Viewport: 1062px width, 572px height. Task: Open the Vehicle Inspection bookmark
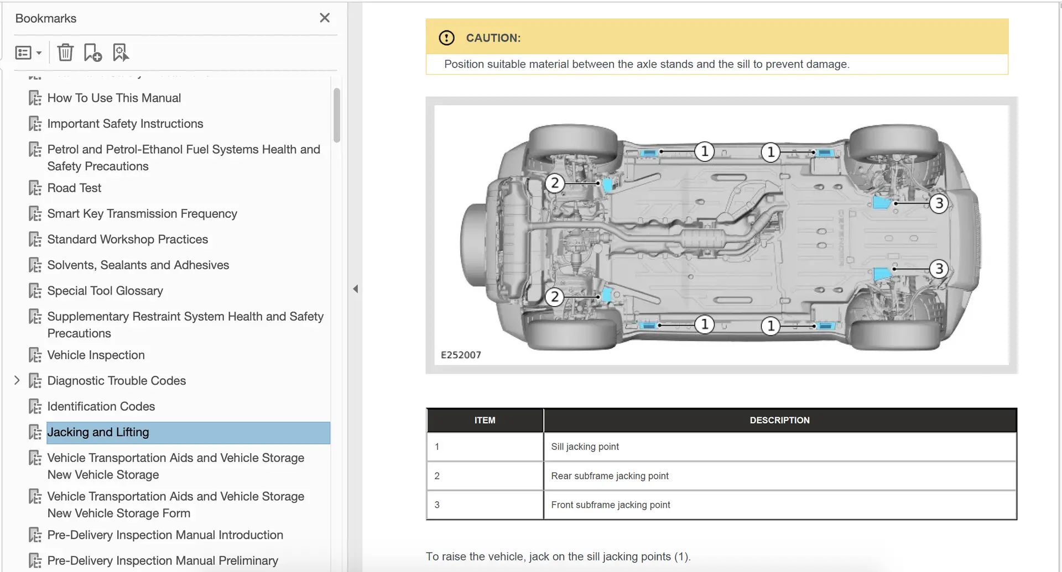point(96,355)
